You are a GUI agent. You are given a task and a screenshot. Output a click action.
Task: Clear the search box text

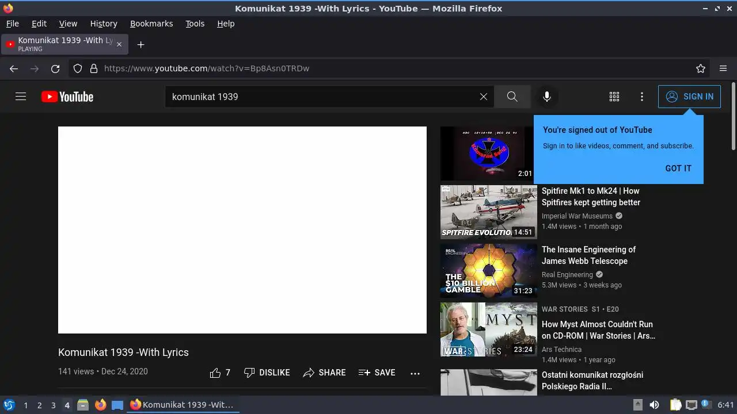pyautogui.click(x=484, y=97)
